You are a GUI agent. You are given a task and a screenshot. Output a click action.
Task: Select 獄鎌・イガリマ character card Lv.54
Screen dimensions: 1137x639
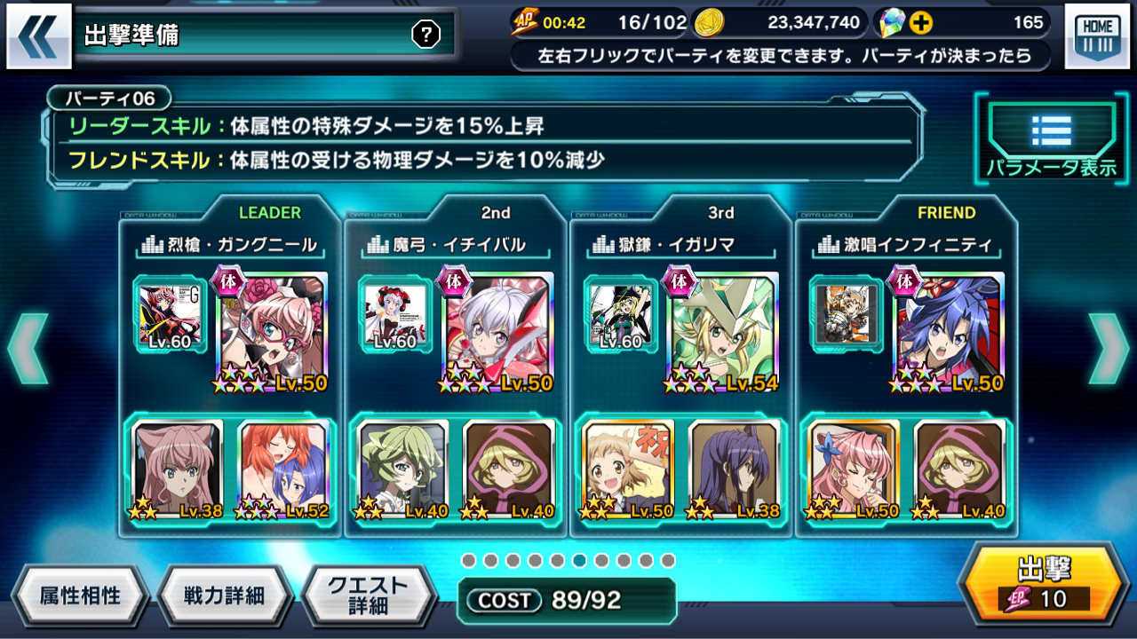point(722,334)
